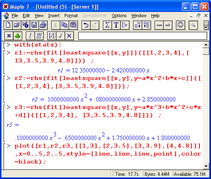Image resolution: width=211 pixels, height=179 pixels.
Task: Auto-correct syntax with the bracketed checkmark button
Action: [x=52, y=36]
